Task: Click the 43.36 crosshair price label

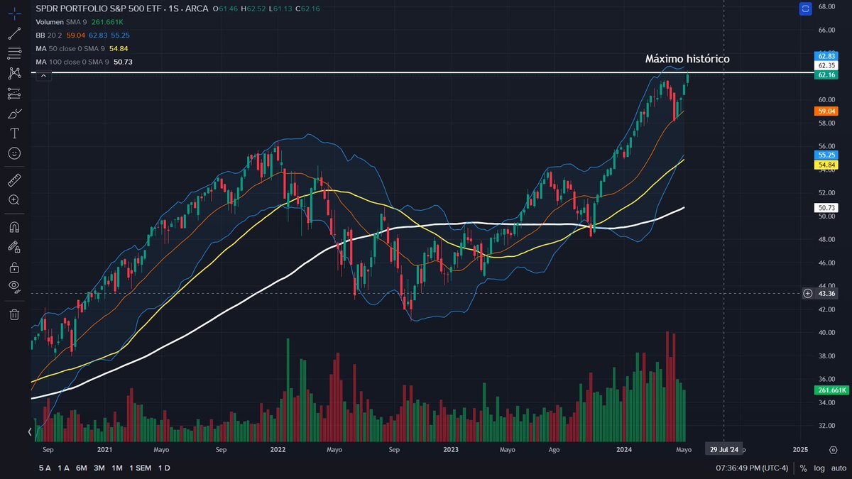Action: (826, 293)
